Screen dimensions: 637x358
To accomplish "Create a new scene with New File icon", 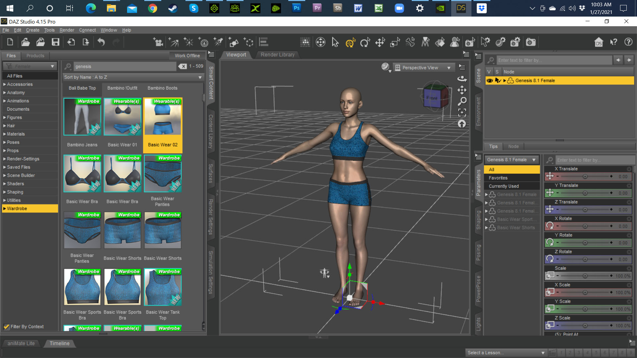I will [10, 42].
